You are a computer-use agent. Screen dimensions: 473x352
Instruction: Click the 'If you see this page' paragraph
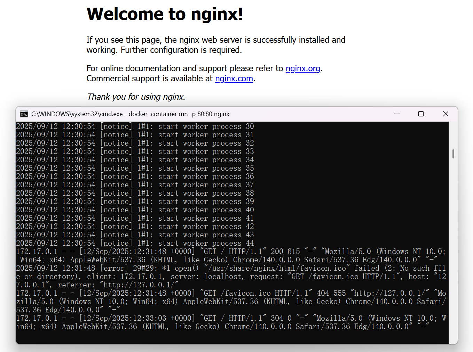pyautogui.click(x=216, y=45)
